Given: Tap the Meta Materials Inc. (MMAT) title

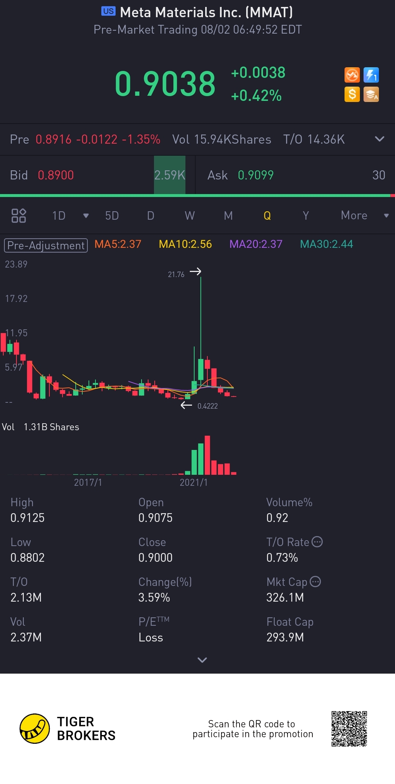Looking at the screenshot, I should 207,12.
